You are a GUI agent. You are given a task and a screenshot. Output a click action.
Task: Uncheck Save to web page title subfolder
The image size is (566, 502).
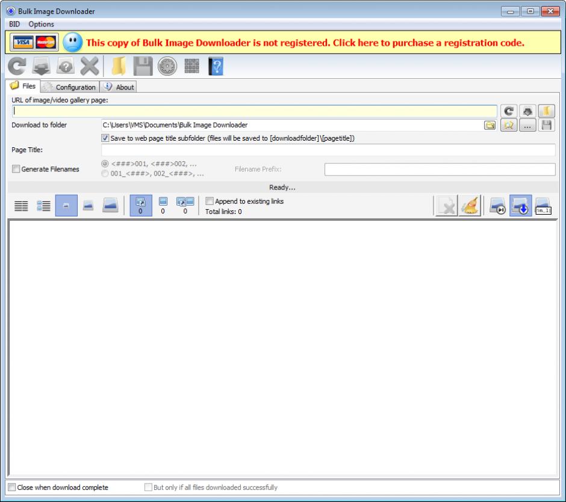[x=105, y=138]
